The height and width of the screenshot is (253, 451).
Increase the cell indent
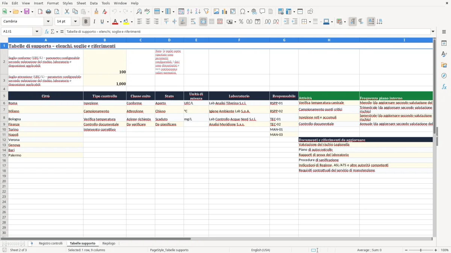coord(286,22)
